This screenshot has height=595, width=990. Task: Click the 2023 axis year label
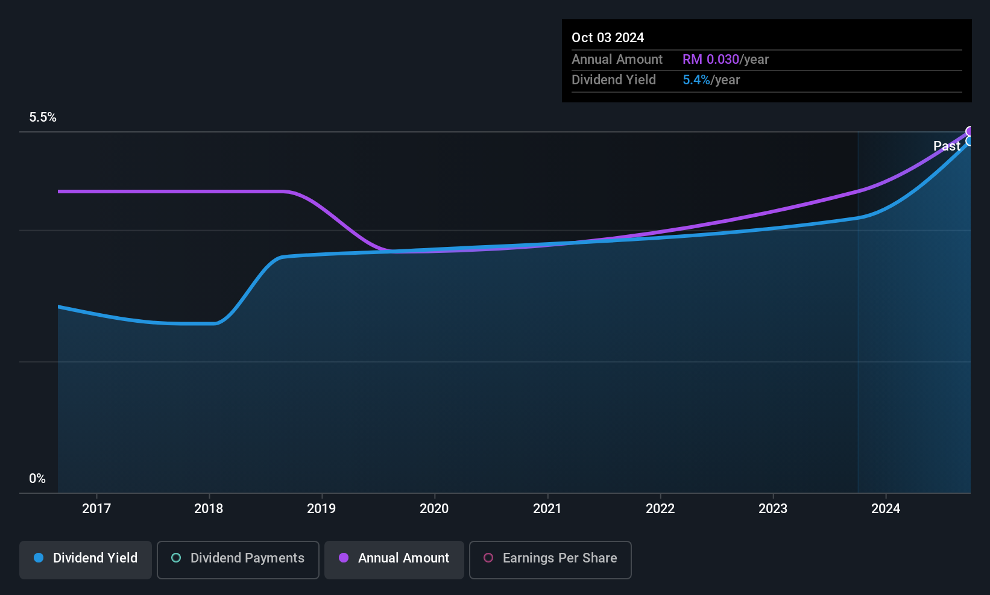pos(773,509)
